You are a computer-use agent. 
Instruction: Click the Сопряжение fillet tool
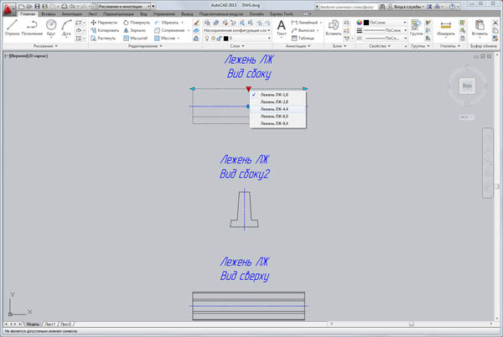169,30
